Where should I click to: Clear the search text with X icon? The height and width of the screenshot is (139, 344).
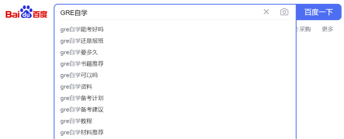point(266,12)
